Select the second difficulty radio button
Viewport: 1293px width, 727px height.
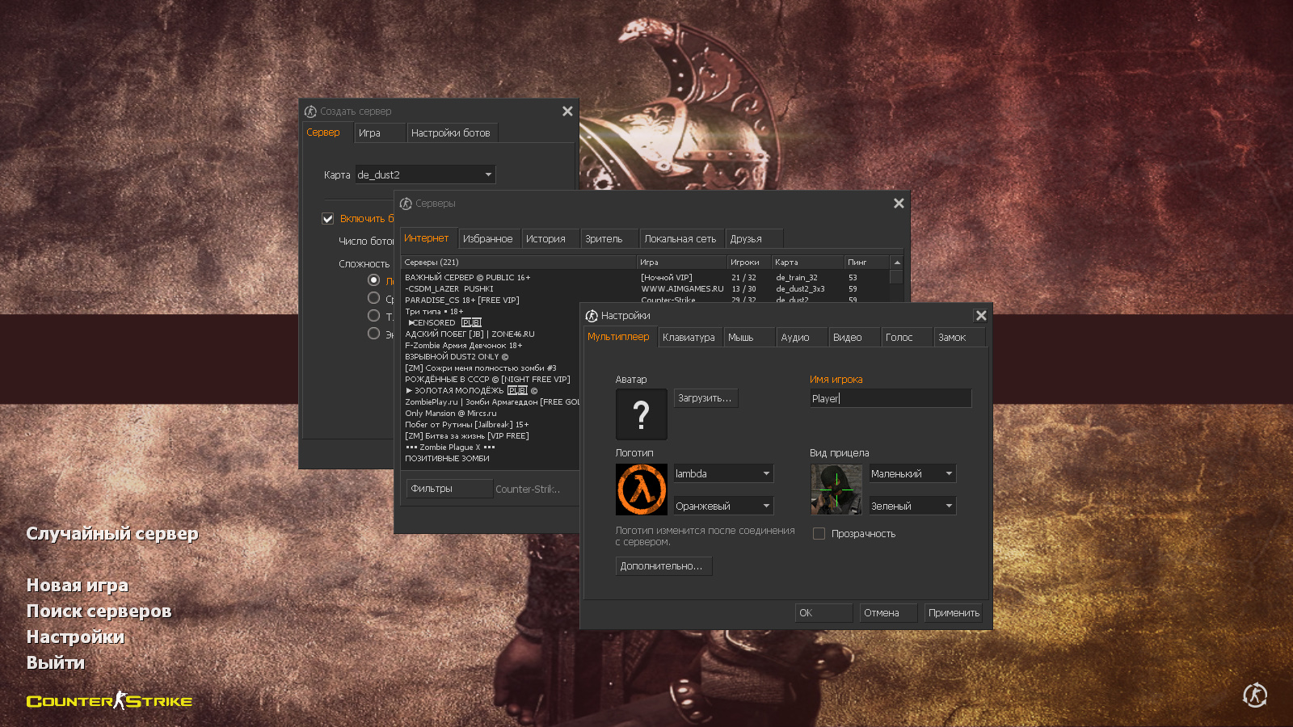[373, 298]
